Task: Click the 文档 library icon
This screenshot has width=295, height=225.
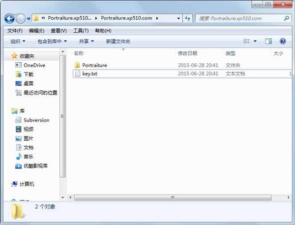Action: (x=19, y=148)
